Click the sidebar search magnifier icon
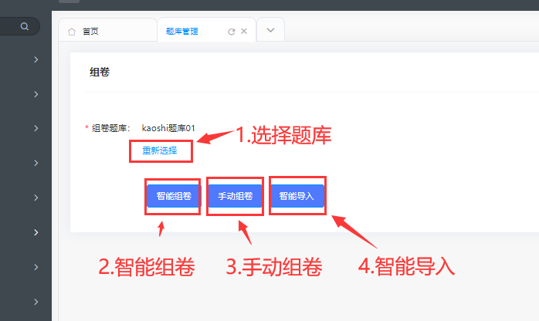The width and height of the screenshot is (539, 321). point(25,26)
